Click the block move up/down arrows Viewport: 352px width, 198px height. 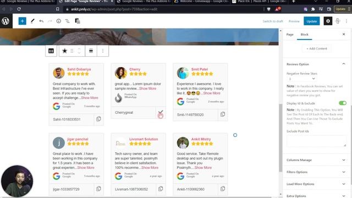click(x=79, y=51)
